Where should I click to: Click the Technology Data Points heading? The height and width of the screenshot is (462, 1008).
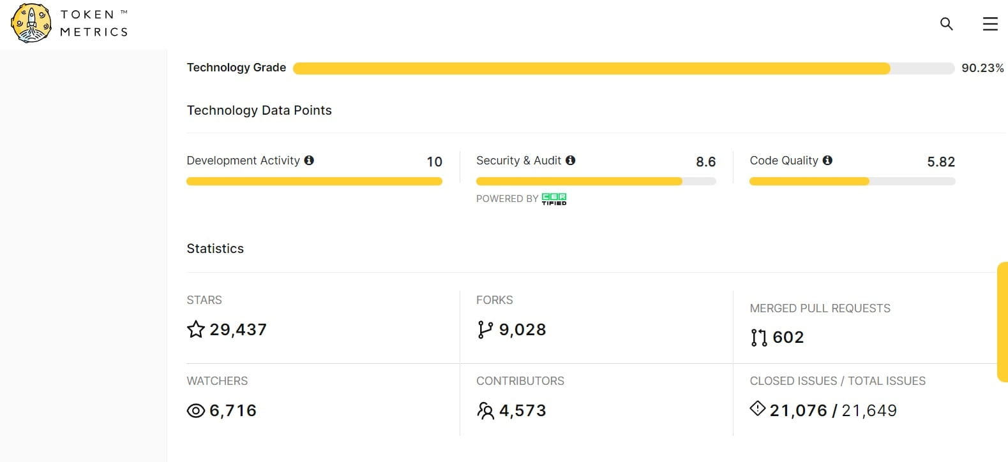[x=259, y=110]
